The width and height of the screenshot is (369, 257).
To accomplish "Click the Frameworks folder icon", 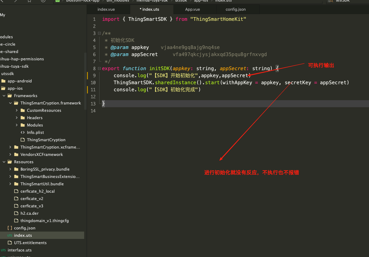I will (9, 96).
